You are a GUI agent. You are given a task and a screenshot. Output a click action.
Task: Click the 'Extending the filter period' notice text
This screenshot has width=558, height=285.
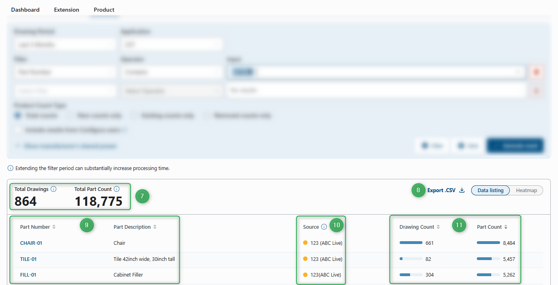pyautogui.click(x=92, y=168)
